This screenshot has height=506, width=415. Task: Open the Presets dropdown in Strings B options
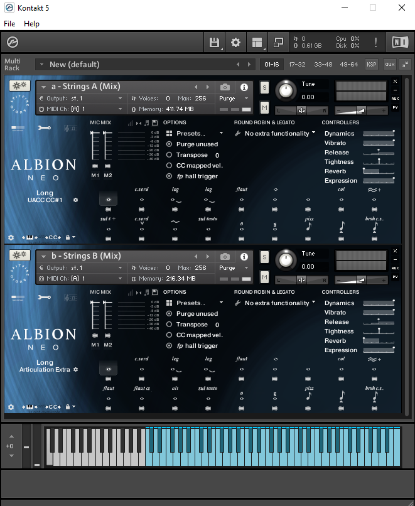tap(222, 303)
